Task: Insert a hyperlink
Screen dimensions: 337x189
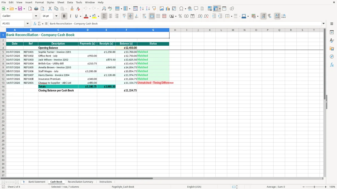Action: pos(190,9)
